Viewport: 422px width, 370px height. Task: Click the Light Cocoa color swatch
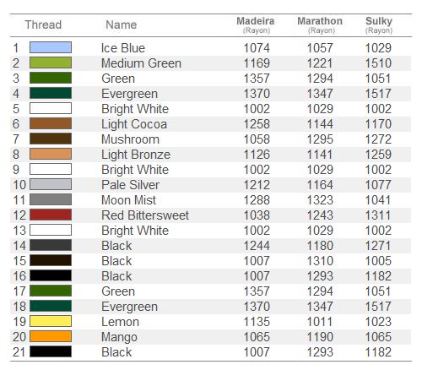point(51,123)
